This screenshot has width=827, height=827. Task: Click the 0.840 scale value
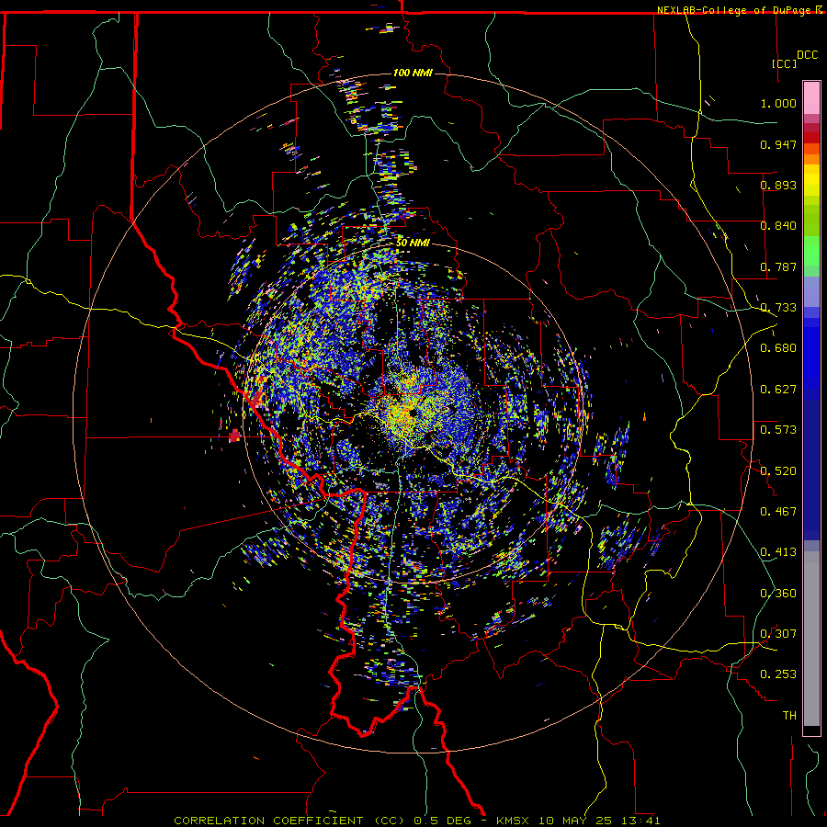pos(778,226)
